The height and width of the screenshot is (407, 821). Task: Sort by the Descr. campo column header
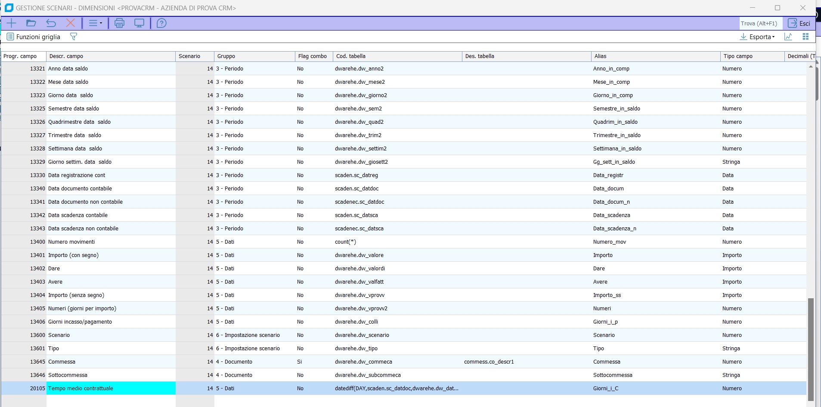tap(111, 56)
